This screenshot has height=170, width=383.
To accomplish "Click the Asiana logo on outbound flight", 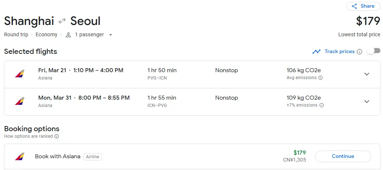I will pos(19,74).
